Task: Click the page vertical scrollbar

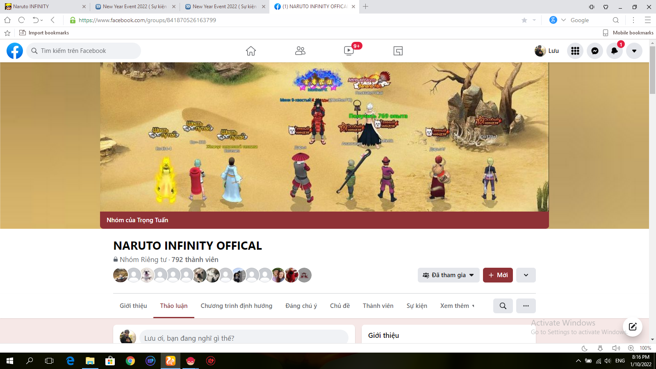Action: point(652,70)
